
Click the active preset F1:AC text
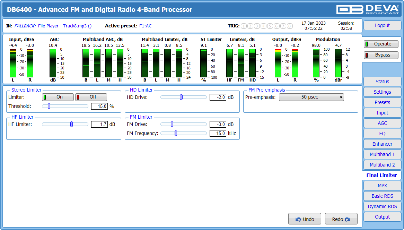point(145,26)
